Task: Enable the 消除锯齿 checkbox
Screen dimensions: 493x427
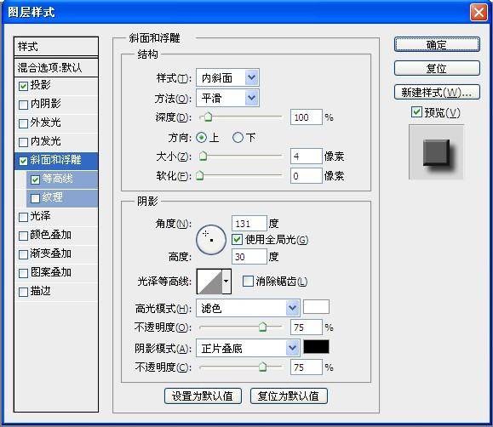Action: 248,281
